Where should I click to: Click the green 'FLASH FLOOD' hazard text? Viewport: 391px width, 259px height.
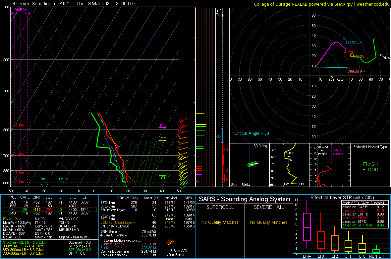coord(370,167)
